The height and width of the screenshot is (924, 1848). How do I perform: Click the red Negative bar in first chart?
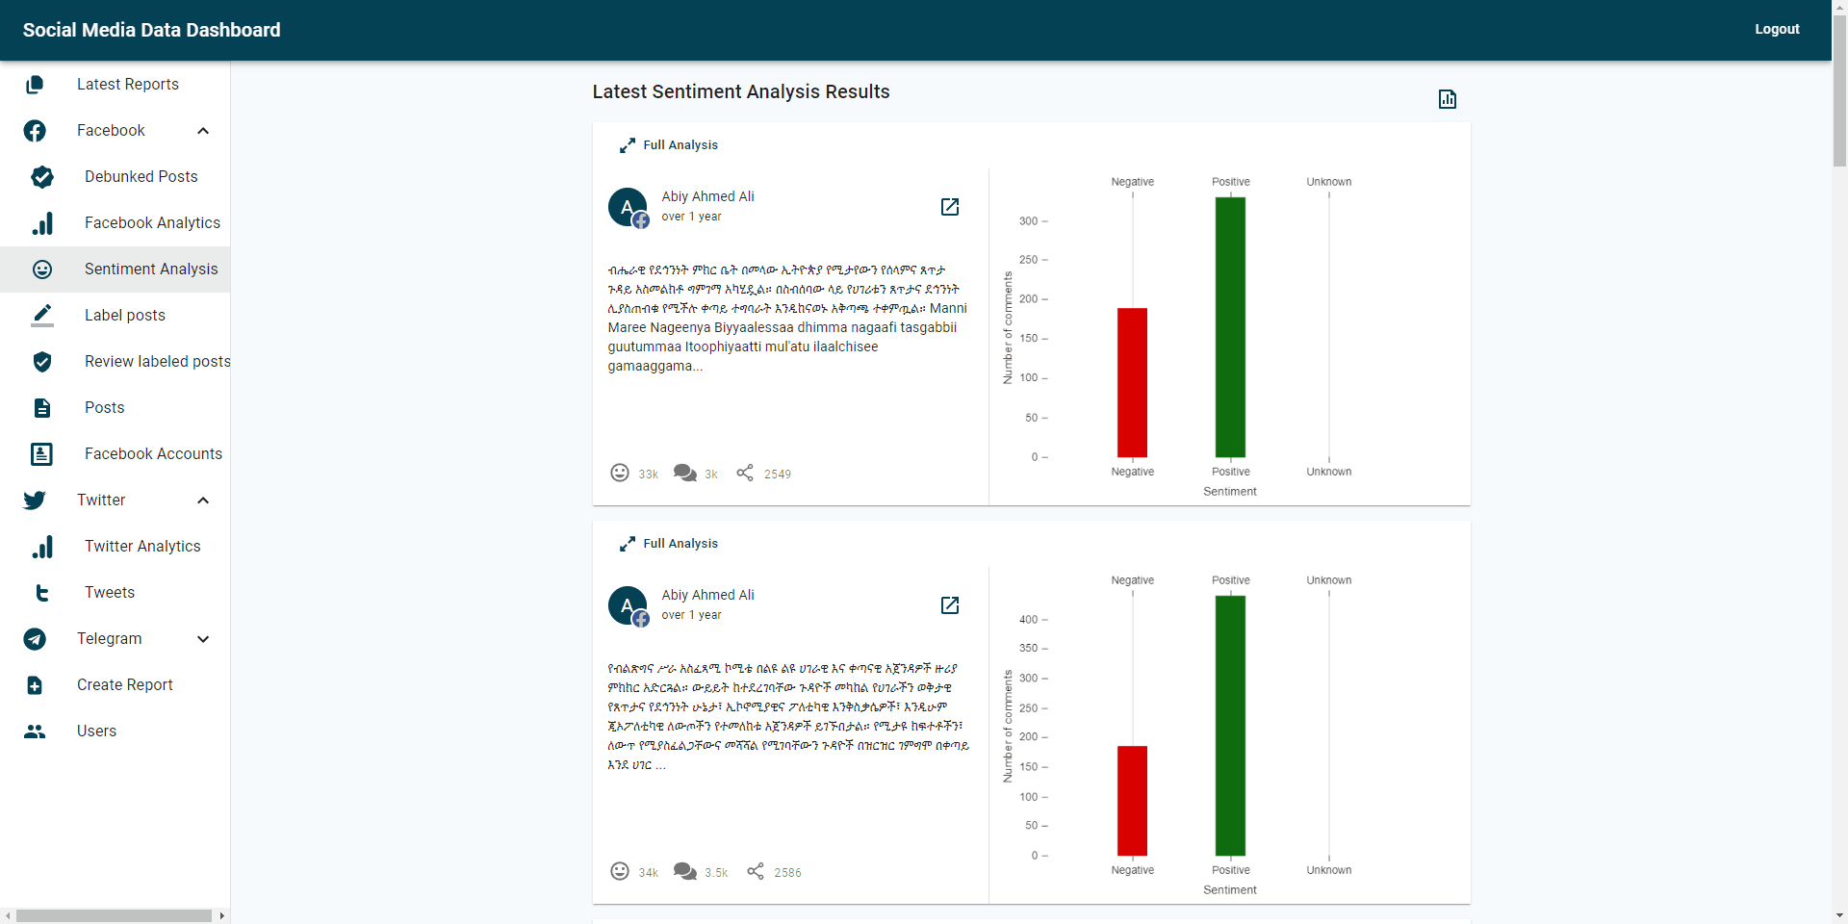[x=1132, y=382]
